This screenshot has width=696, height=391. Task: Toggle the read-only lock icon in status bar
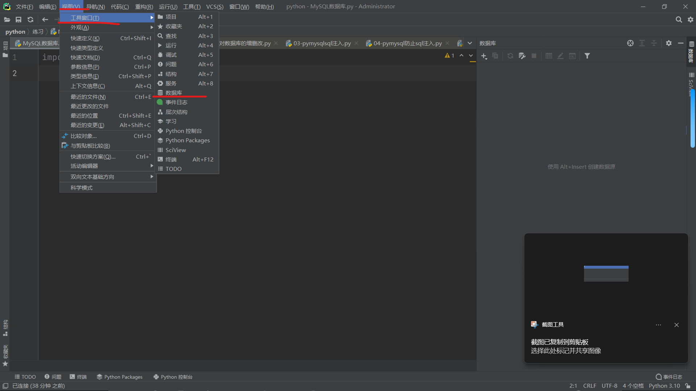(688, 386)
